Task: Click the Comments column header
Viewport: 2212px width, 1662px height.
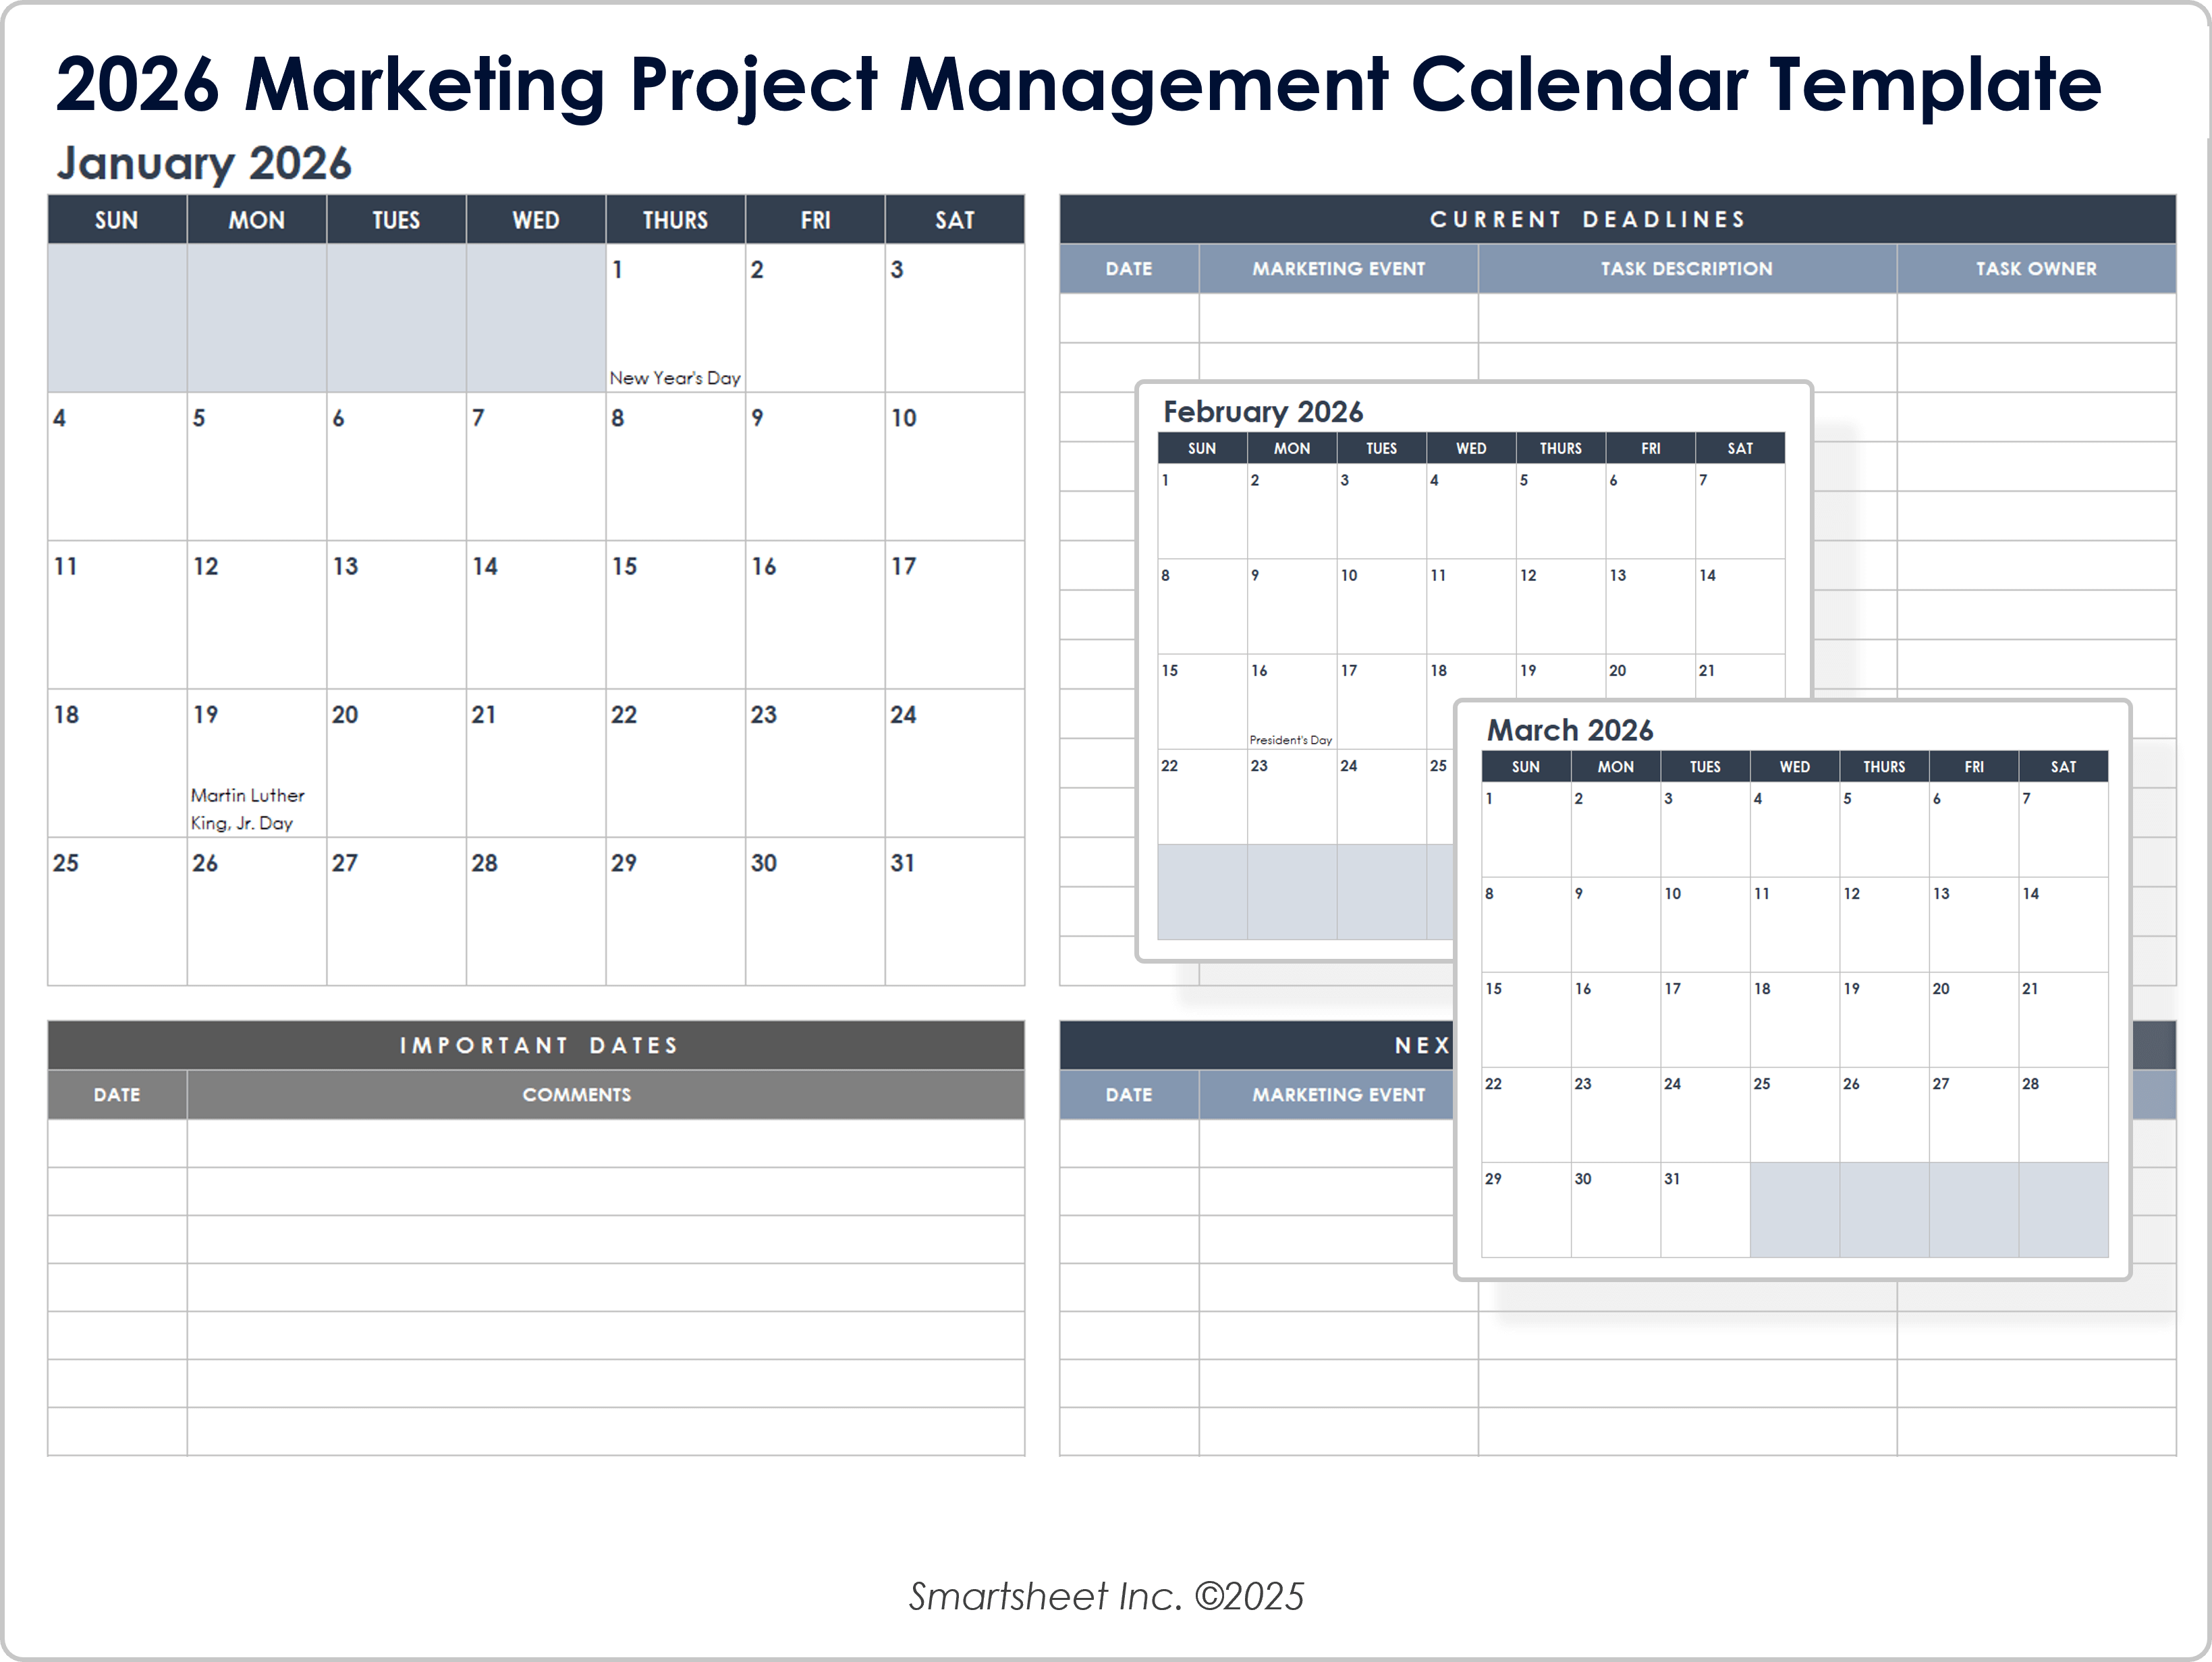Action: (576, 1095)
